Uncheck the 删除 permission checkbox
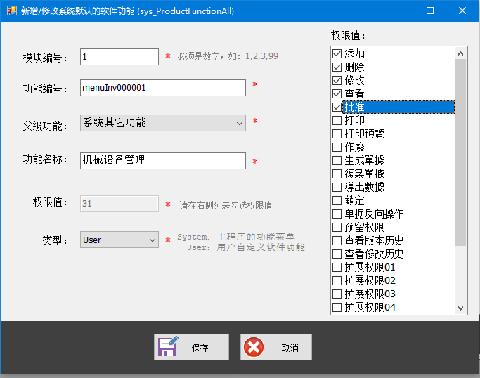Image resolution: width=480 pixels, height=378 pixels. coord(337,67)
